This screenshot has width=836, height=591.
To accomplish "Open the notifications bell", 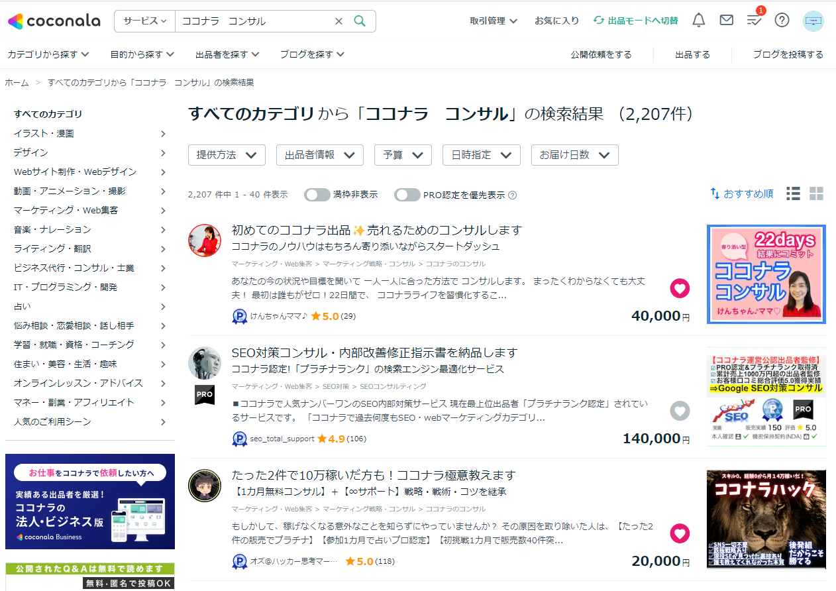I will [698, 21].
